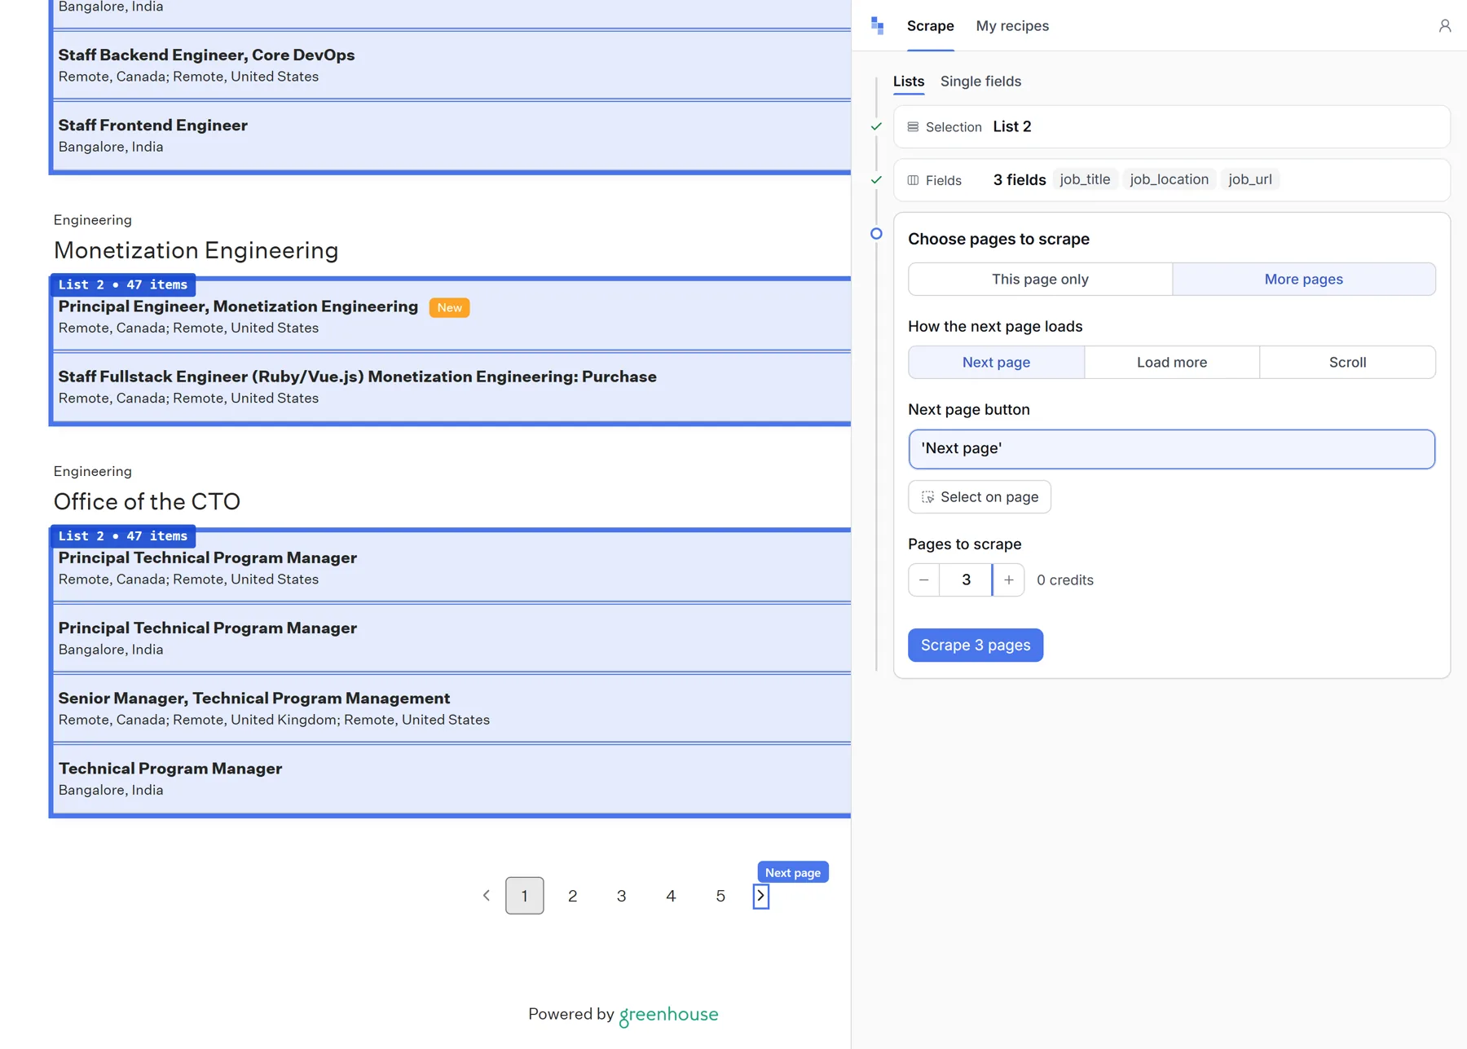Choose the This page only option

click(x=1040, y=280)
